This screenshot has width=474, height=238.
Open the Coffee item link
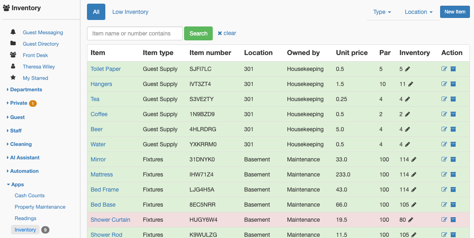point(99,115)
